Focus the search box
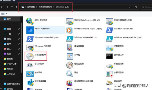The height and width of the screenshot is (90, 152). click(x=146, y=7)
